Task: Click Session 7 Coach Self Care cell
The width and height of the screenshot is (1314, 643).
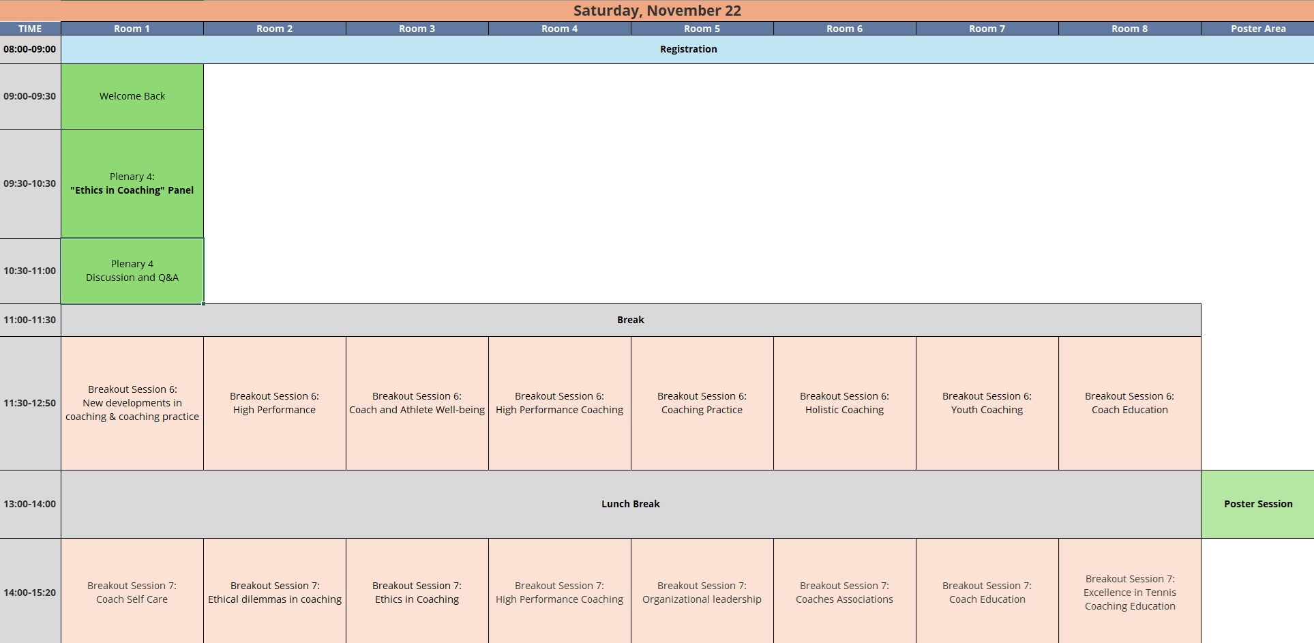Action: tap(132, 592)
